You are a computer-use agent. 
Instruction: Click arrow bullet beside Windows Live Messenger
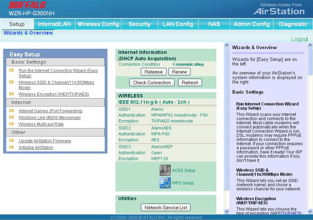coord(12,117)
